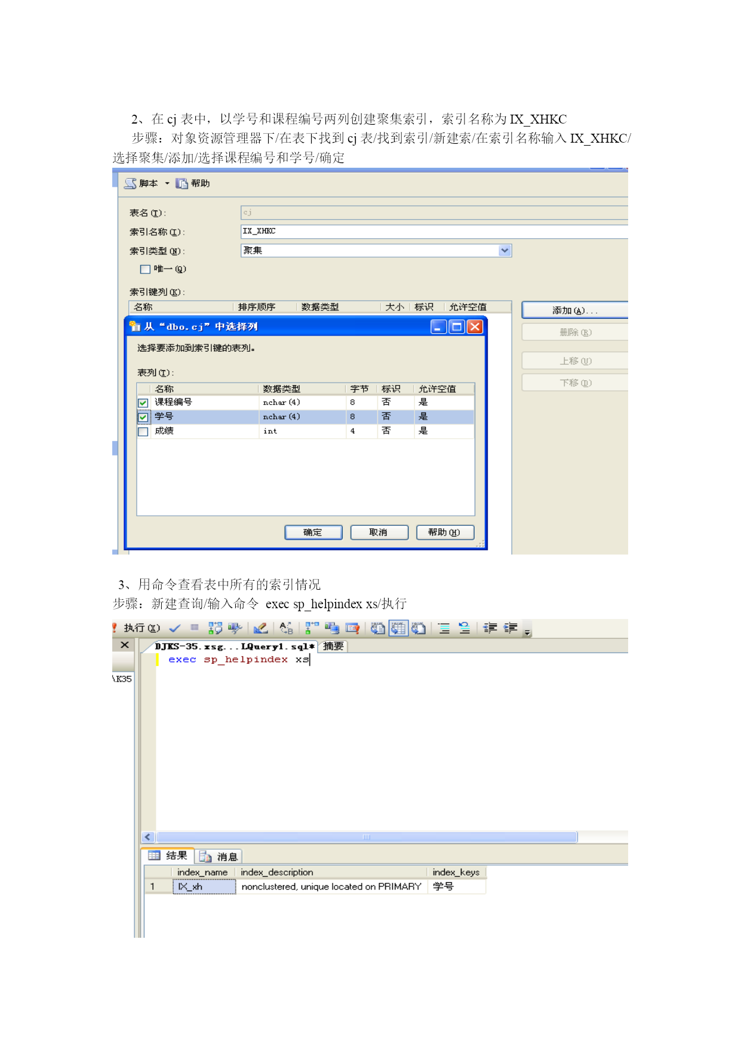Select the results to grid icon

398,628
